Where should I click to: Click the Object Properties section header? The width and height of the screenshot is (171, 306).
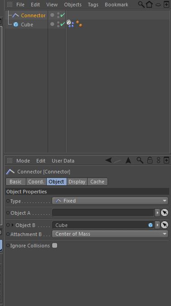pyautogui.click(x=88, y=192)
